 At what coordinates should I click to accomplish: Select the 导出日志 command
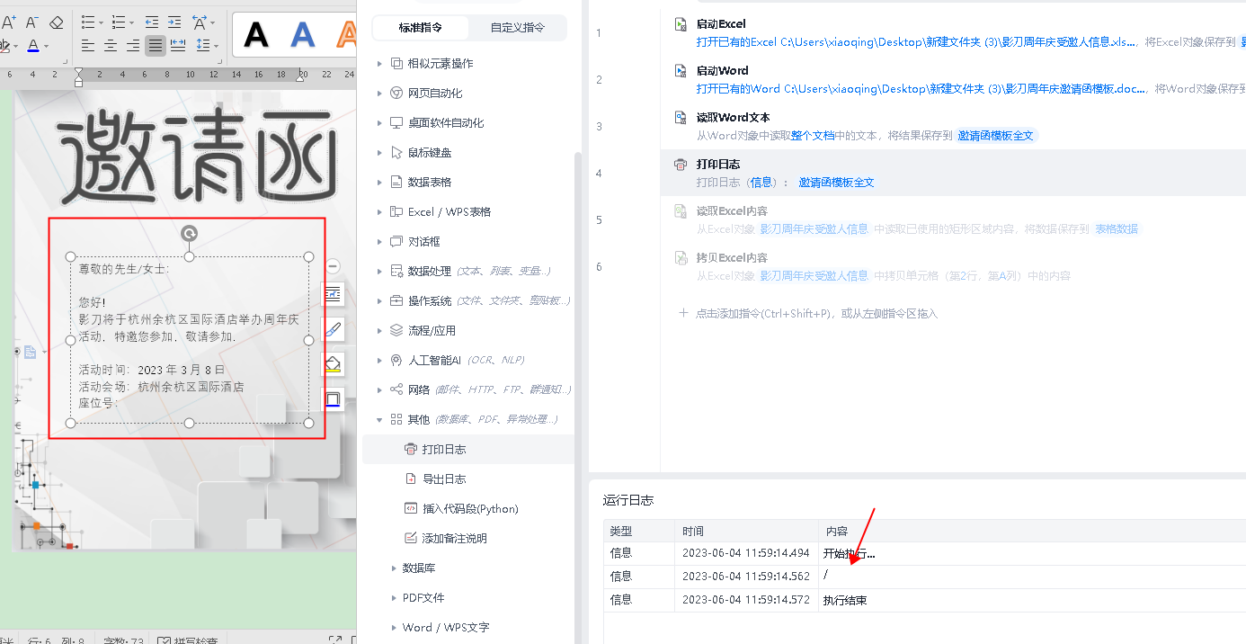[444, 479]
